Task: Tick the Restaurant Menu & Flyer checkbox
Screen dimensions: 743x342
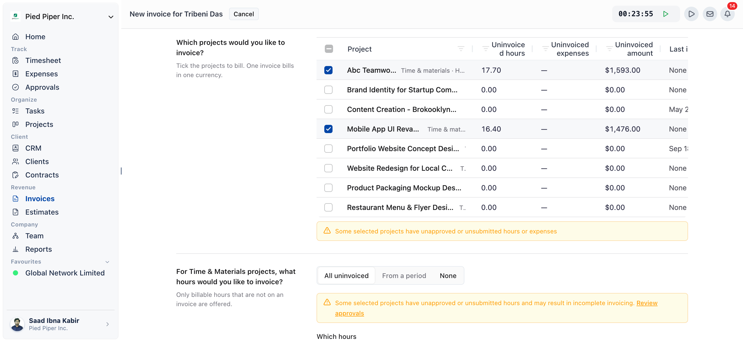Action: 328,207
